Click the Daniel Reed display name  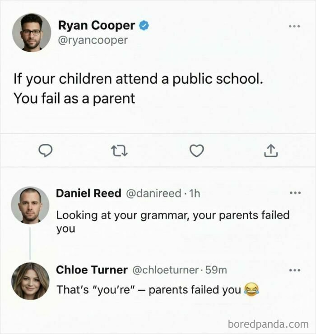[88, 193]
